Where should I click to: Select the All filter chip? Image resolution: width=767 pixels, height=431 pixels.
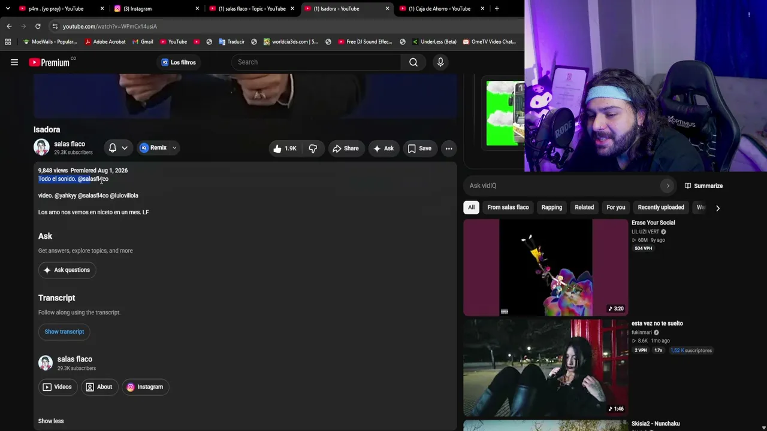coord(472,208)
